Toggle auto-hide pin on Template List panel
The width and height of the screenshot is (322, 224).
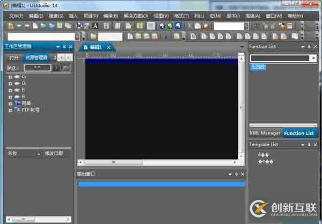(309, 144)
